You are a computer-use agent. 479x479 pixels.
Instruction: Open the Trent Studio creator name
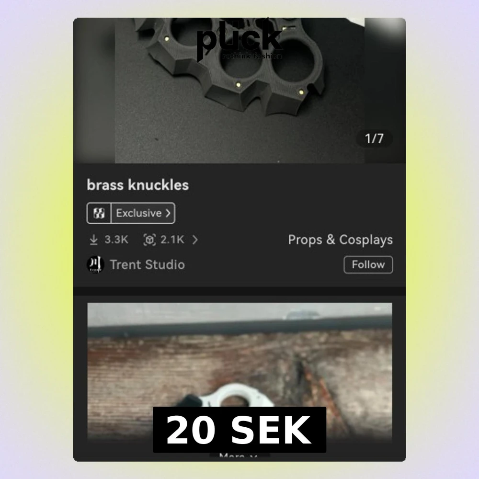(x=147, y=264)
